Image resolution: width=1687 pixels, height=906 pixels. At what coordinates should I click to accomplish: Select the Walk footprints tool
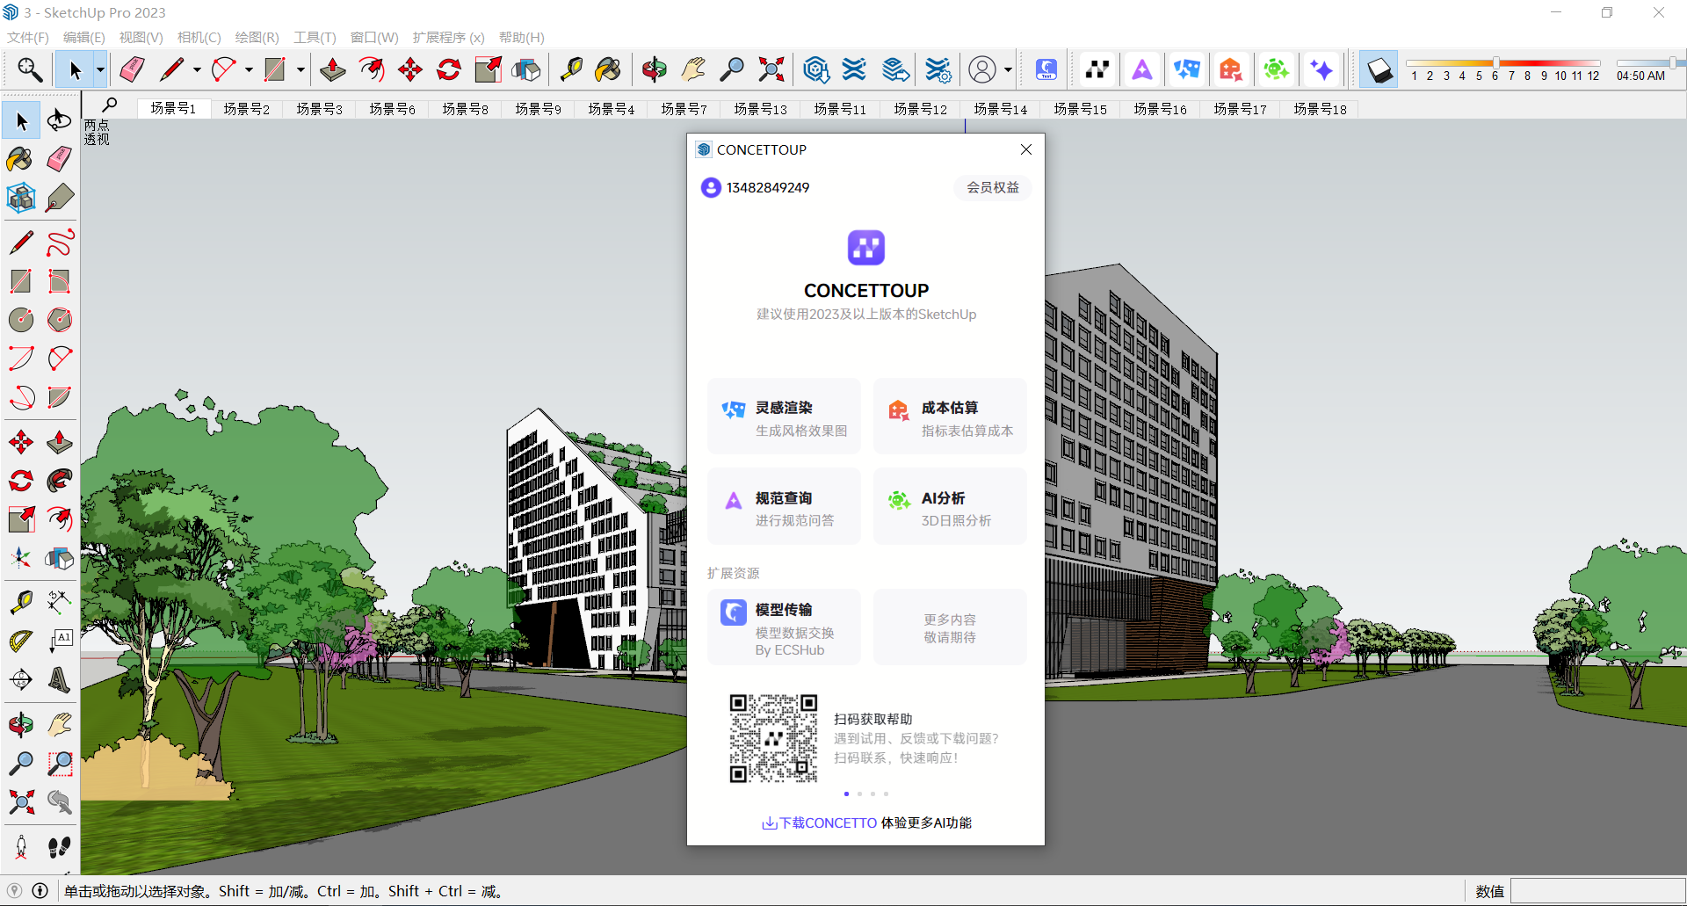coord(59,847)
